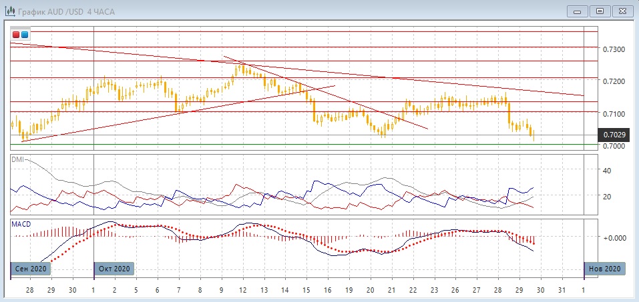Jump to the Окт 2020 month marker
The height and width of the screenshot is (302, 639).
coord(114,268)
